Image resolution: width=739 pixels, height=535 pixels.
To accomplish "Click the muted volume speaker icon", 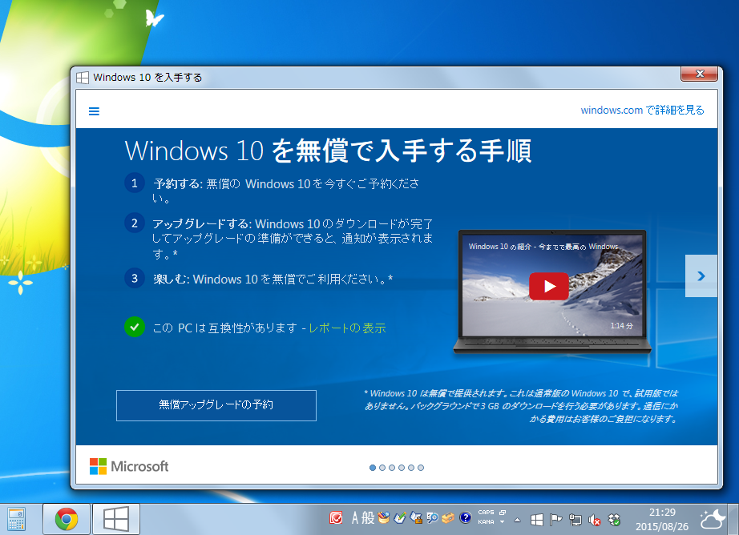I will (x=594, y=520).
